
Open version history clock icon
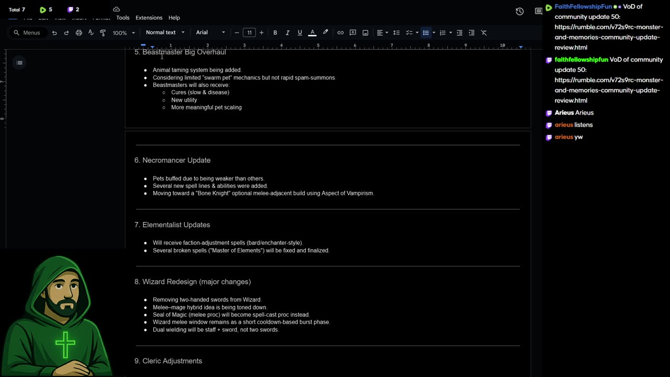click(x=519, y=12)
